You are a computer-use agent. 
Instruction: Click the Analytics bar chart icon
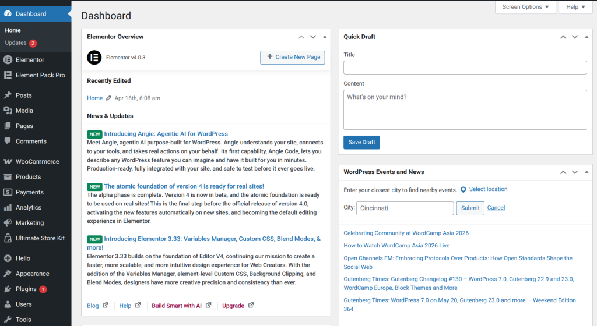pos(8,207)
